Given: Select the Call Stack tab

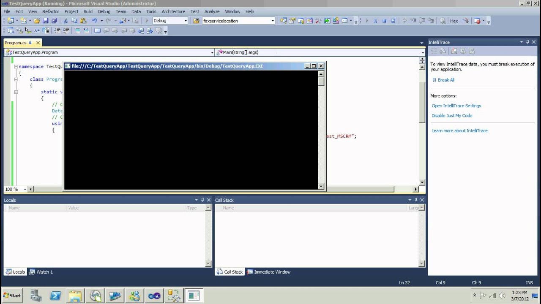Looking at the screenshot, I should [230, 272].
